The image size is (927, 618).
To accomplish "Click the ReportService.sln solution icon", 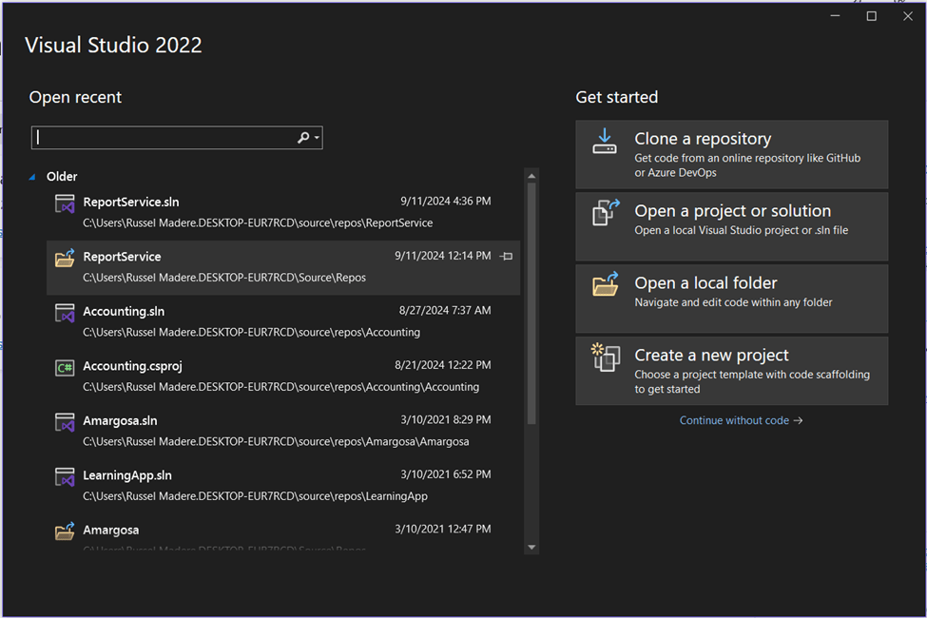I will (x=65, y=204).
